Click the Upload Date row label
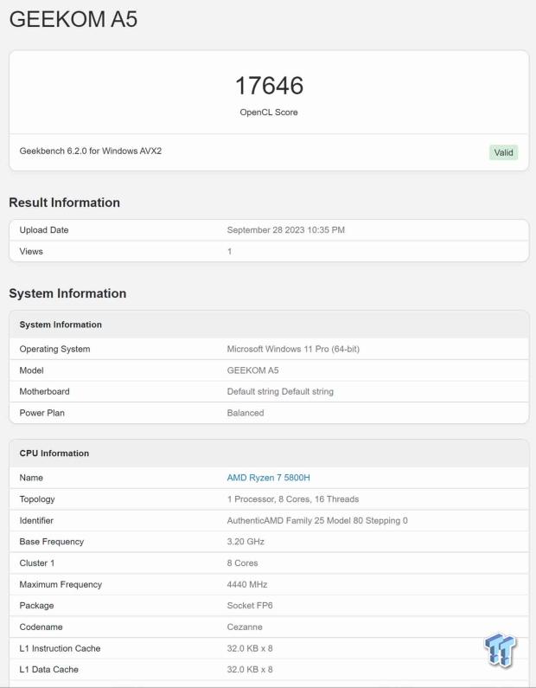 point(44,230)
